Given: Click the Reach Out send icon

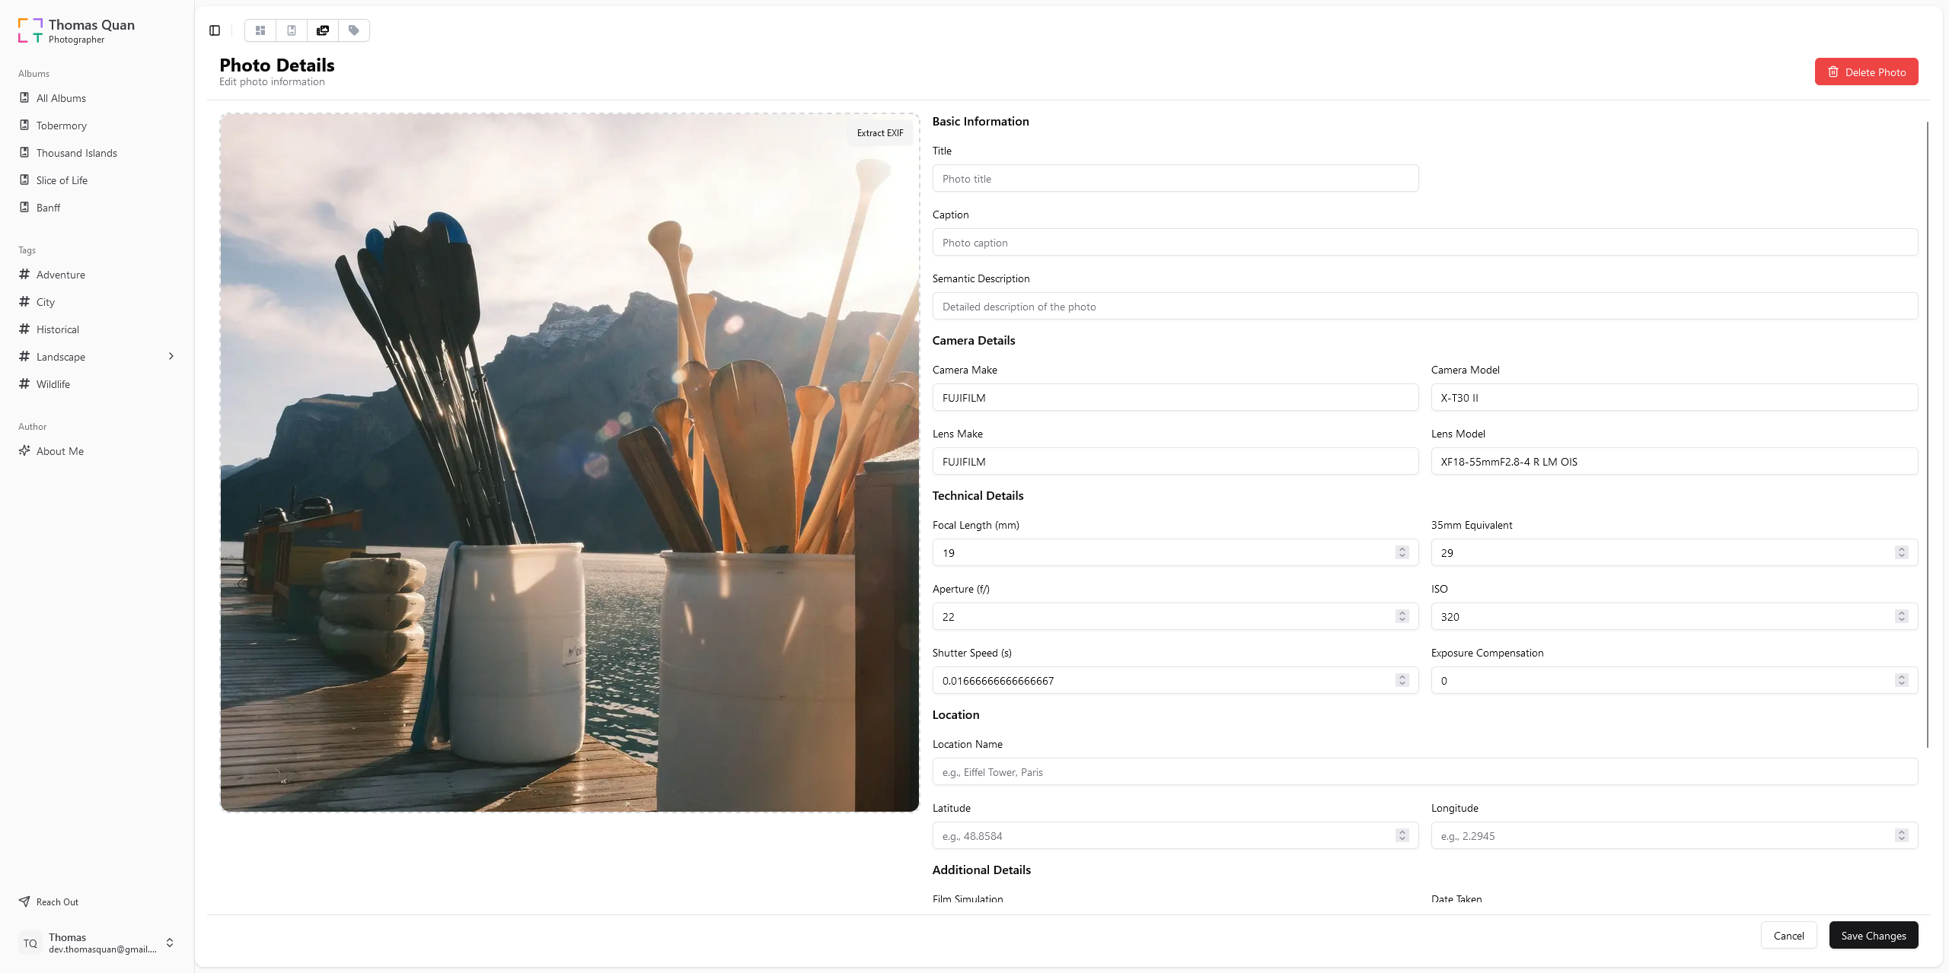Looking at the screenshot, I should point(25,901).
